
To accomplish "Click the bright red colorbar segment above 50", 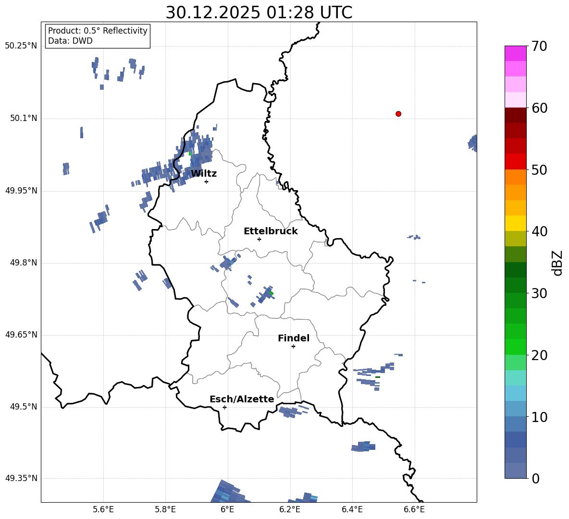I will (x=515, y=162).
